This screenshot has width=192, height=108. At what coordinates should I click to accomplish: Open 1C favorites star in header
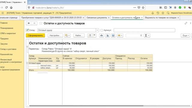(163, 13)
